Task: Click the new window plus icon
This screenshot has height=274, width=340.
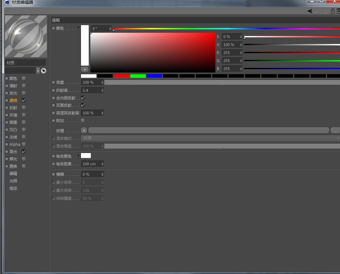Action: [x=338, y=11]
